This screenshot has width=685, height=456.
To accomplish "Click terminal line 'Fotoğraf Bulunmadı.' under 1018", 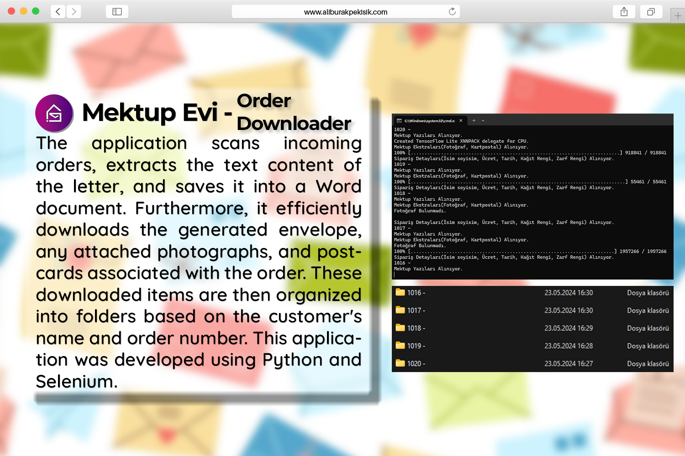I will coord(420,211).
